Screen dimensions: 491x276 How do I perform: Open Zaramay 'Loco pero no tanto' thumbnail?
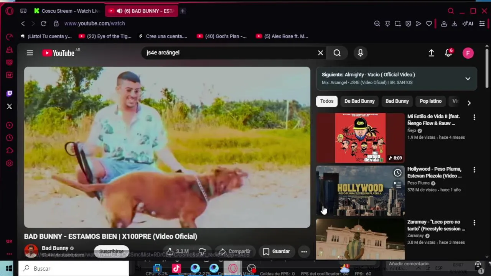tap(360, 240)
